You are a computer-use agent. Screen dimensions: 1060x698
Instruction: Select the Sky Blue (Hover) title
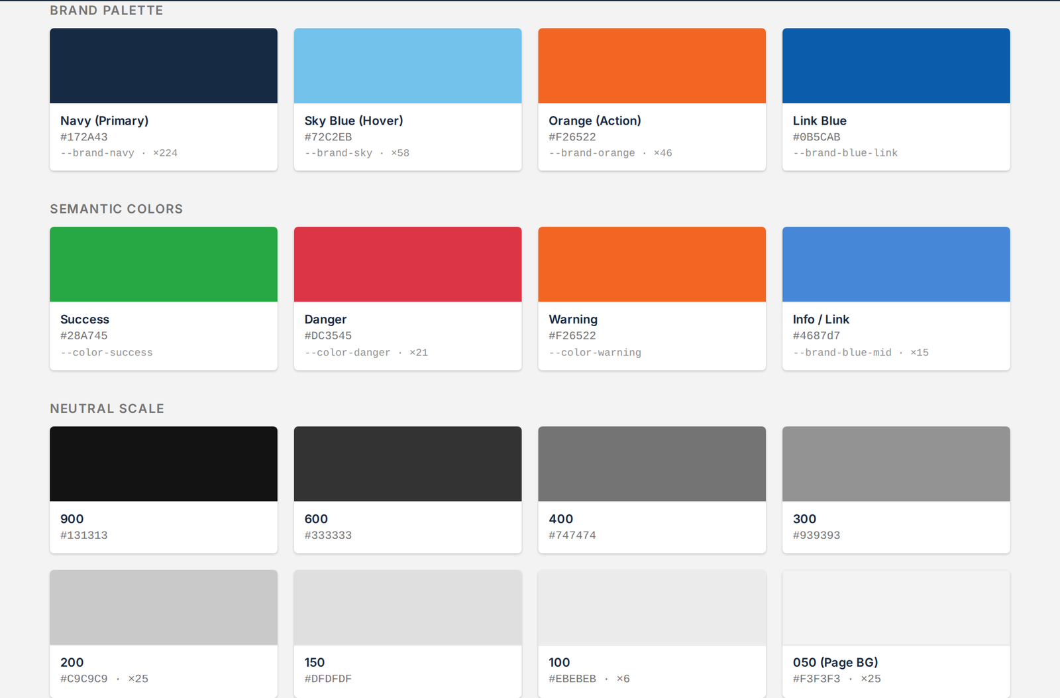(x=354, y=121)
